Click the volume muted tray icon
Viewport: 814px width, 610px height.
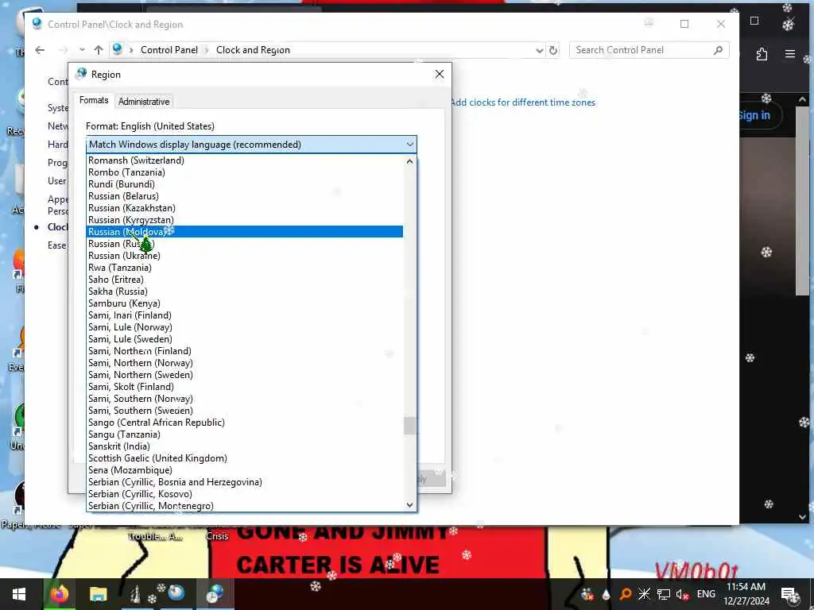click(682, 594)
